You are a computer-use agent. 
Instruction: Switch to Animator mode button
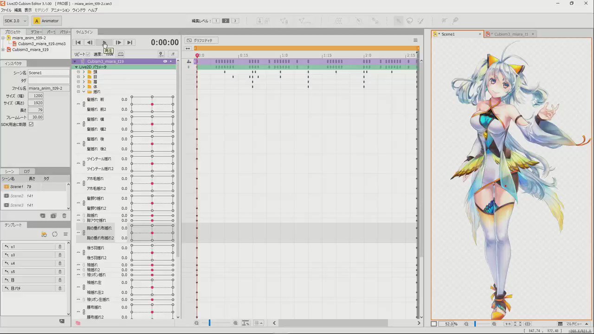(47, 21)
